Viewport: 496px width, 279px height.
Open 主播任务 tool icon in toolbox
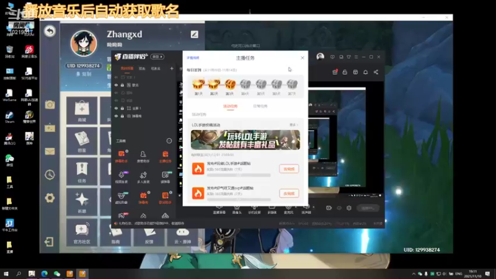pos(165,156)
